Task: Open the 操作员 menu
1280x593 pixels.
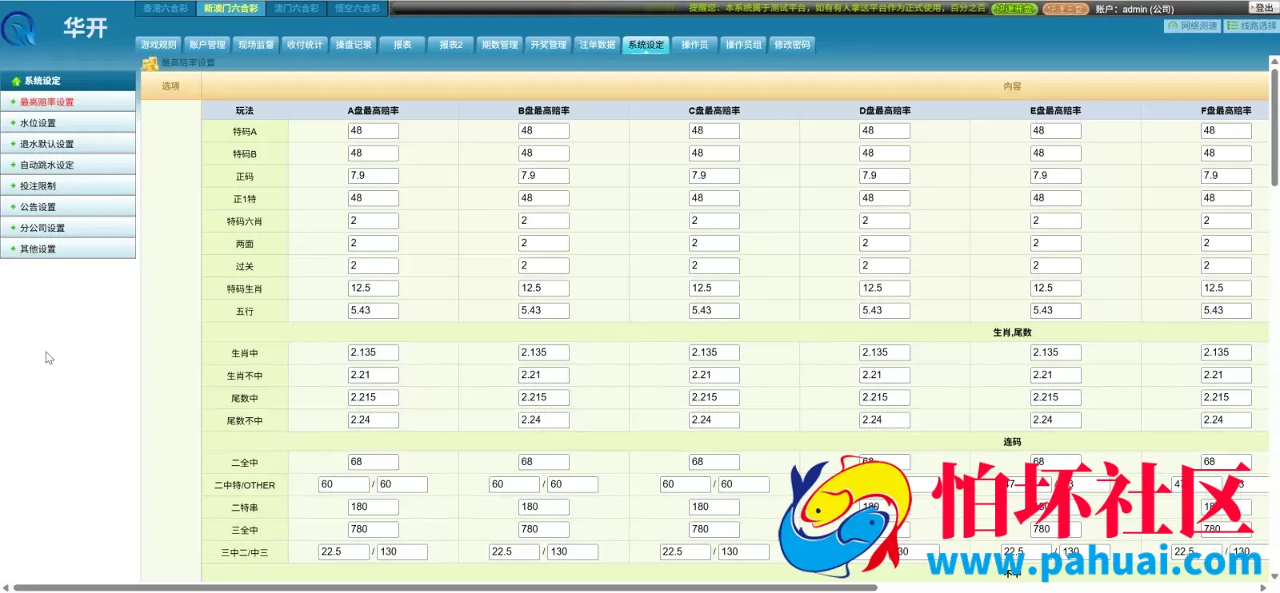Action: (694, 45)
